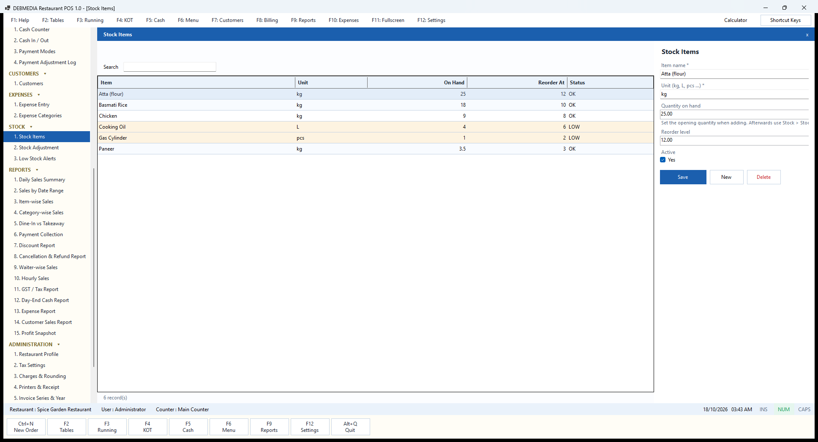
Task: Sort by the Reorder At column header
Action: (517, 83)
